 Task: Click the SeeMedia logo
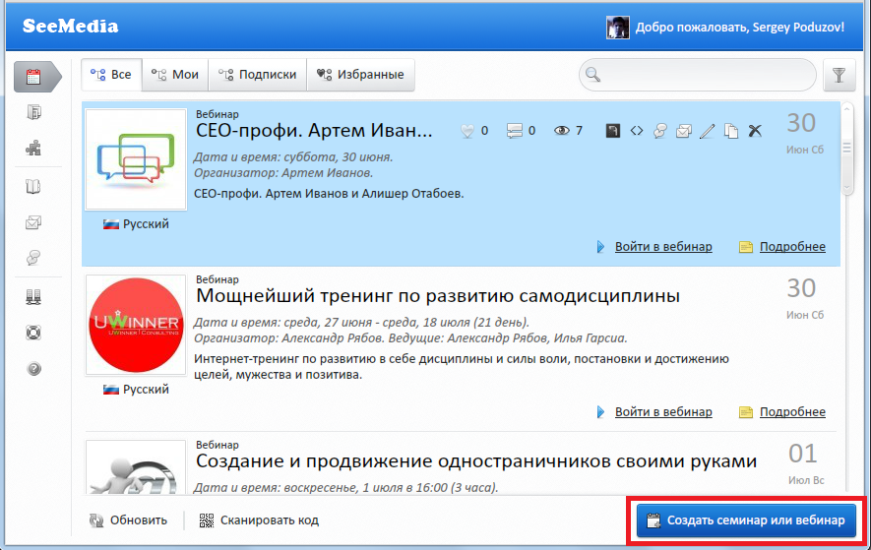coord(70,27)
